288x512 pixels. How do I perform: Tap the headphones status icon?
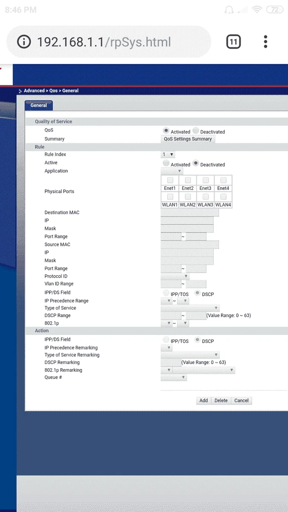tap(229, 9)
